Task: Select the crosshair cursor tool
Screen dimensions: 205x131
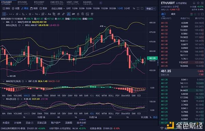Action: tap(4, 14)
